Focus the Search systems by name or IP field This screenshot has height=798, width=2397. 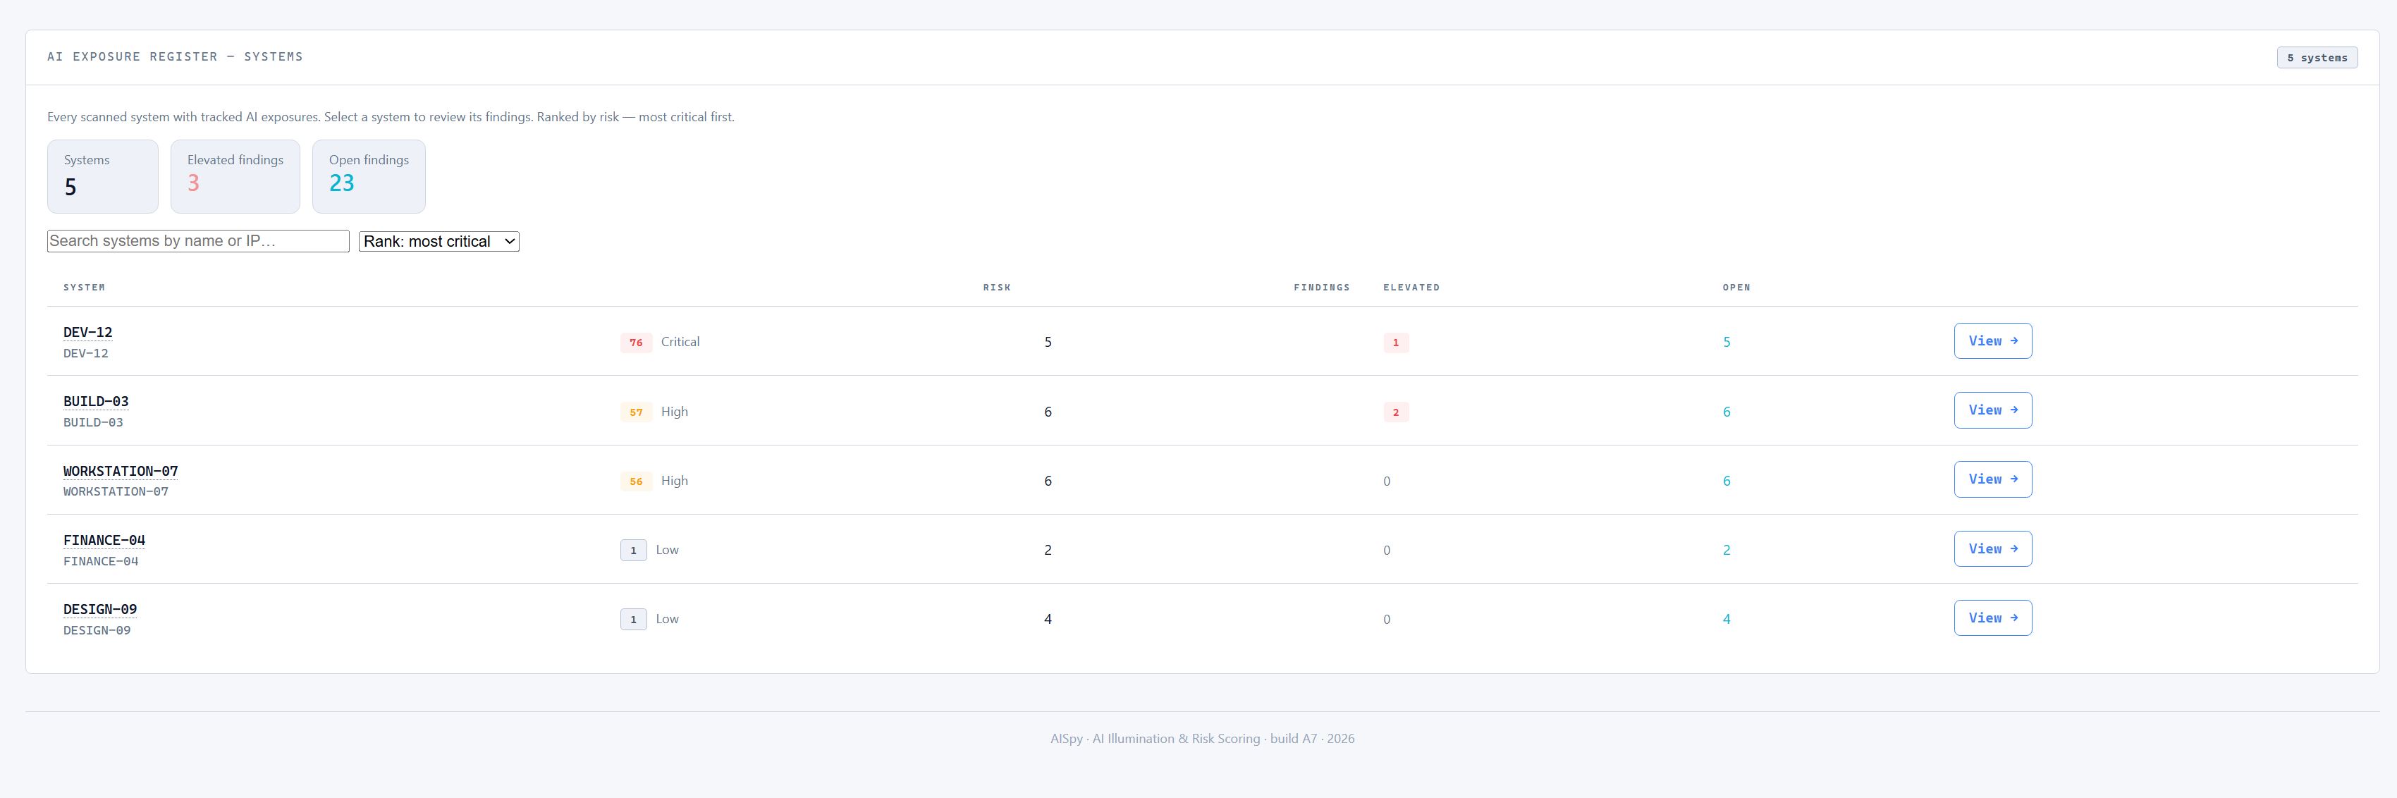pyautogui.click(x=198, y=241)
